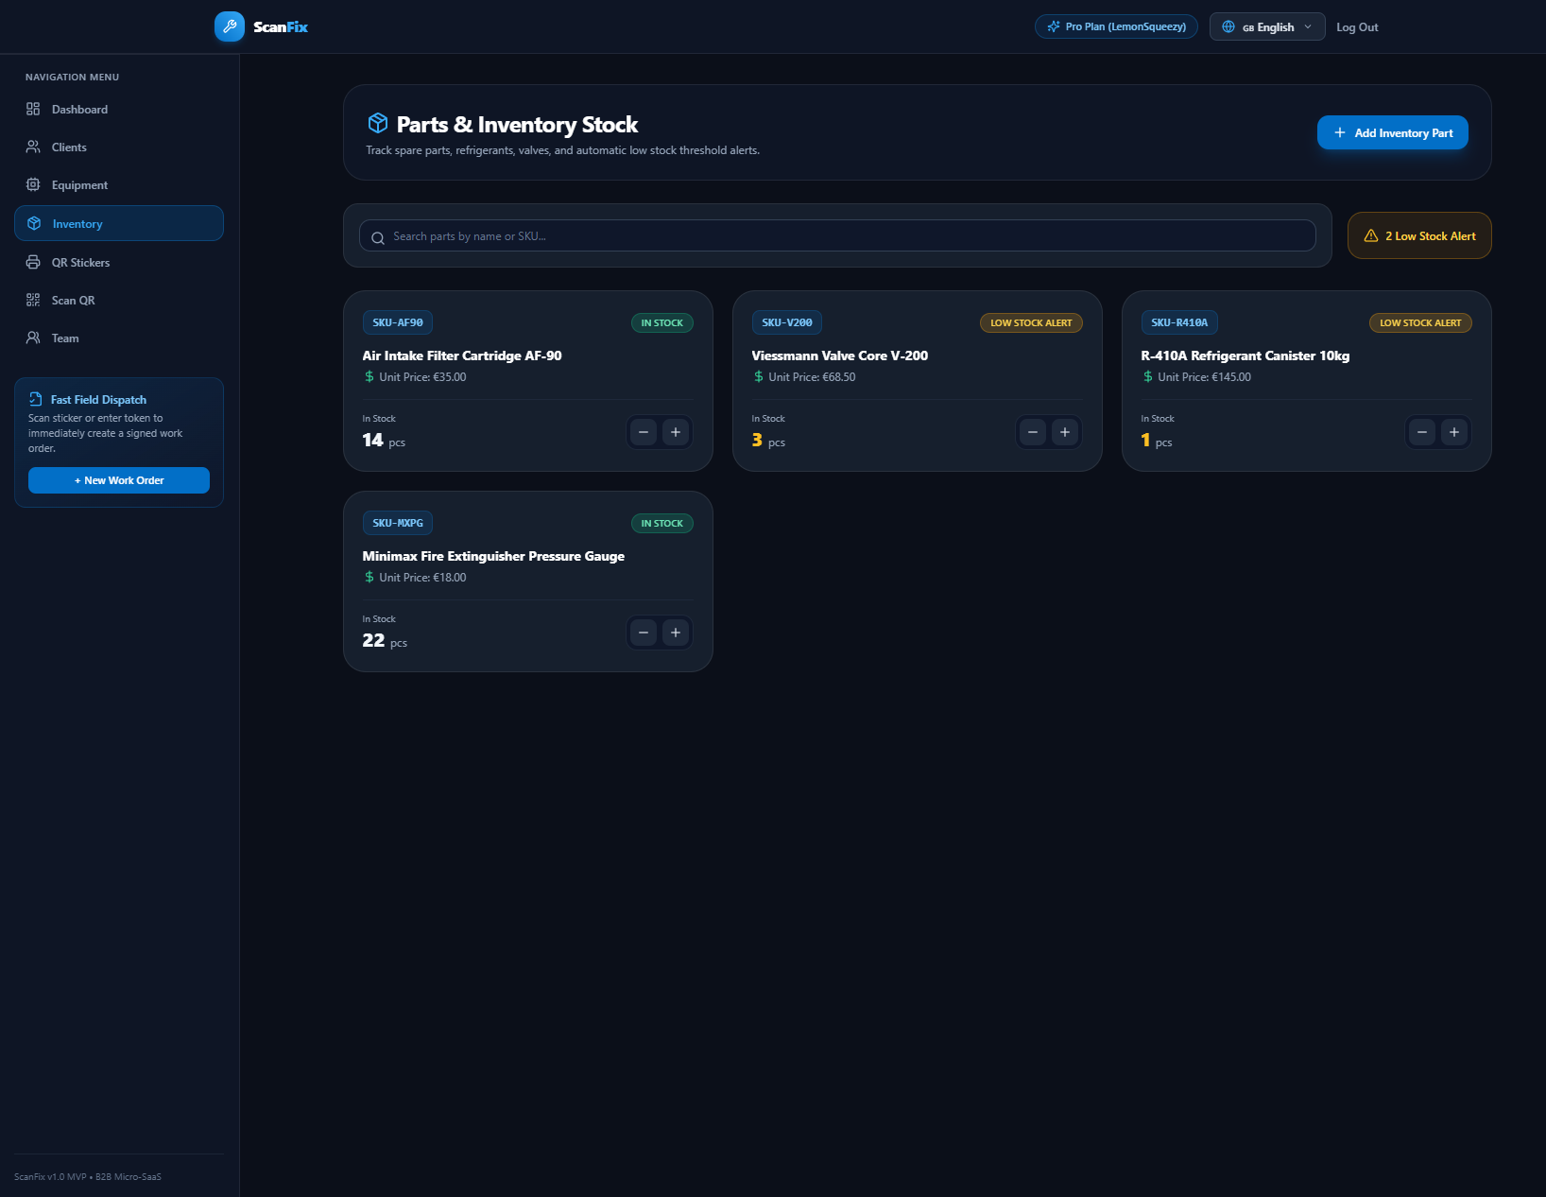Click the Inventory box icon in sidebar
Screen dimensions: 1546x1197
[x=34, y=223]
